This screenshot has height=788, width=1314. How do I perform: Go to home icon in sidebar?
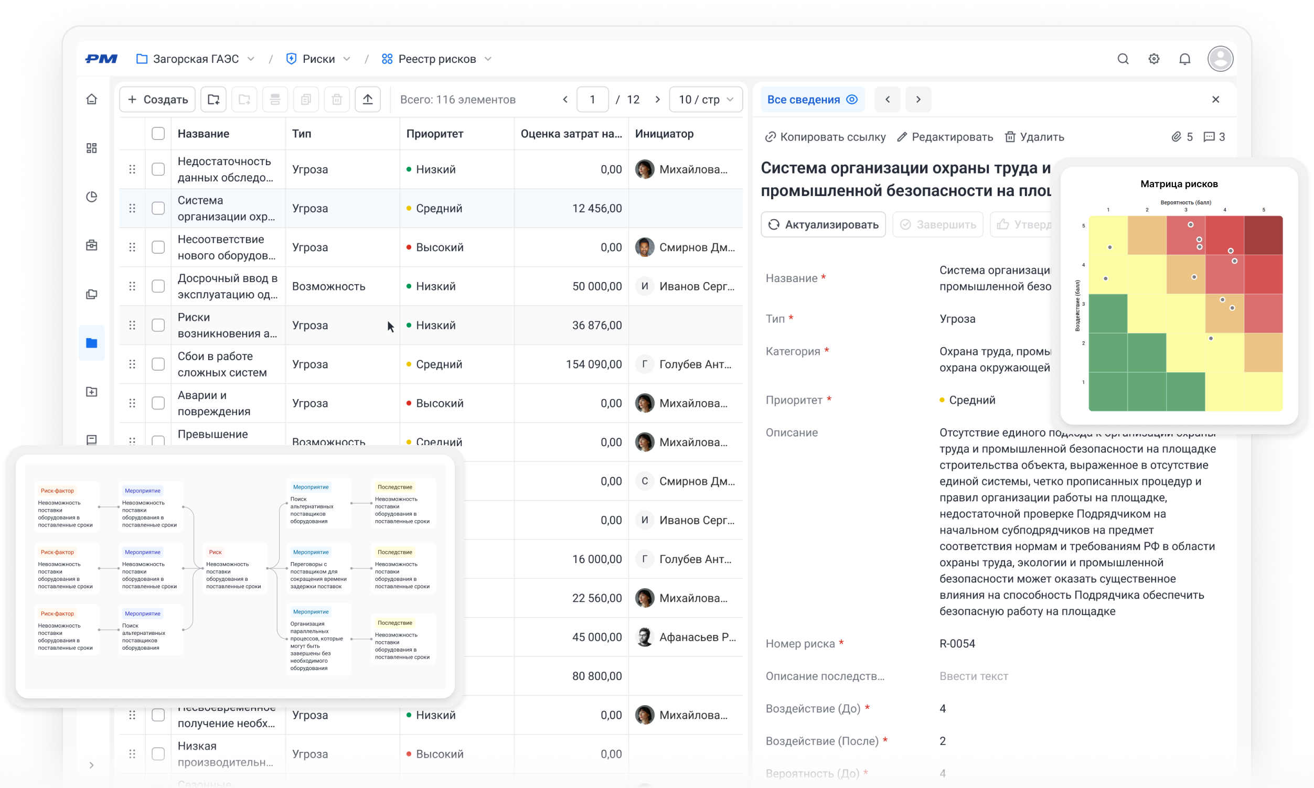point(91,99)
